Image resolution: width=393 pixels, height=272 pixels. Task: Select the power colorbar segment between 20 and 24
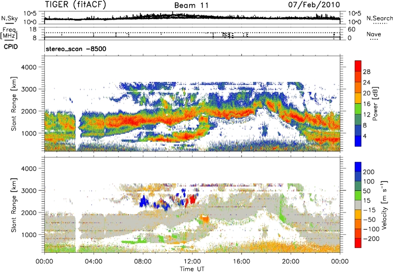[x=358, y=88]
